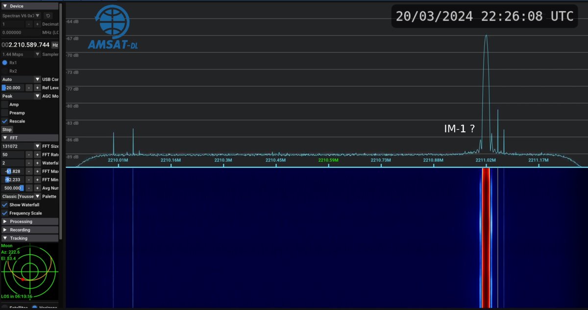Click the 2211.02M frequency label
Viewport: 588px width, 310px height.
486,160
